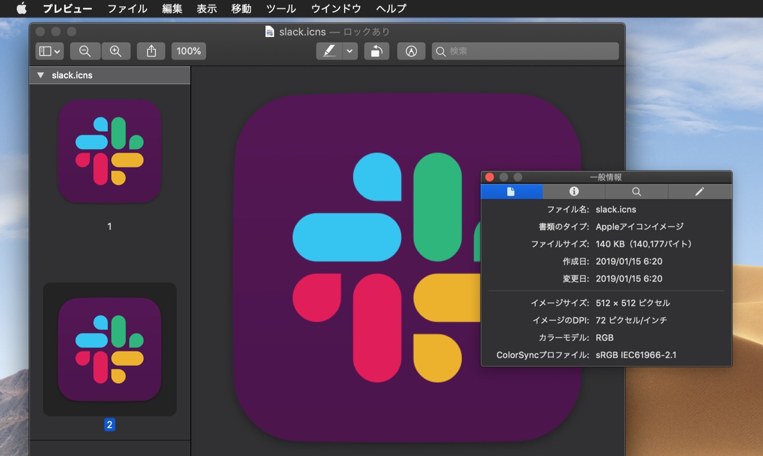Rotate the image with rotate button

point(376,51)
